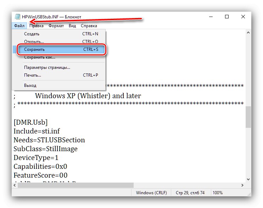Image resolution: width=263 pixels, height=208 pixels.
Task: Click horizontal scrollbar left arrow
Action: [x=15, y=185]
